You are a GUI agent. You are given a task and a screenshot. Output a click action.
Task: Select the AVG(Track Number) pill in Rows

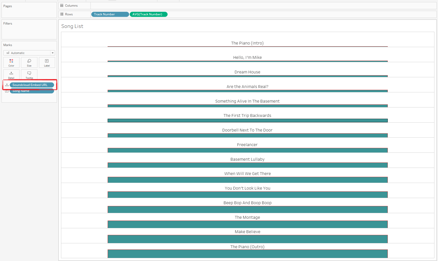tap(149, 14)
